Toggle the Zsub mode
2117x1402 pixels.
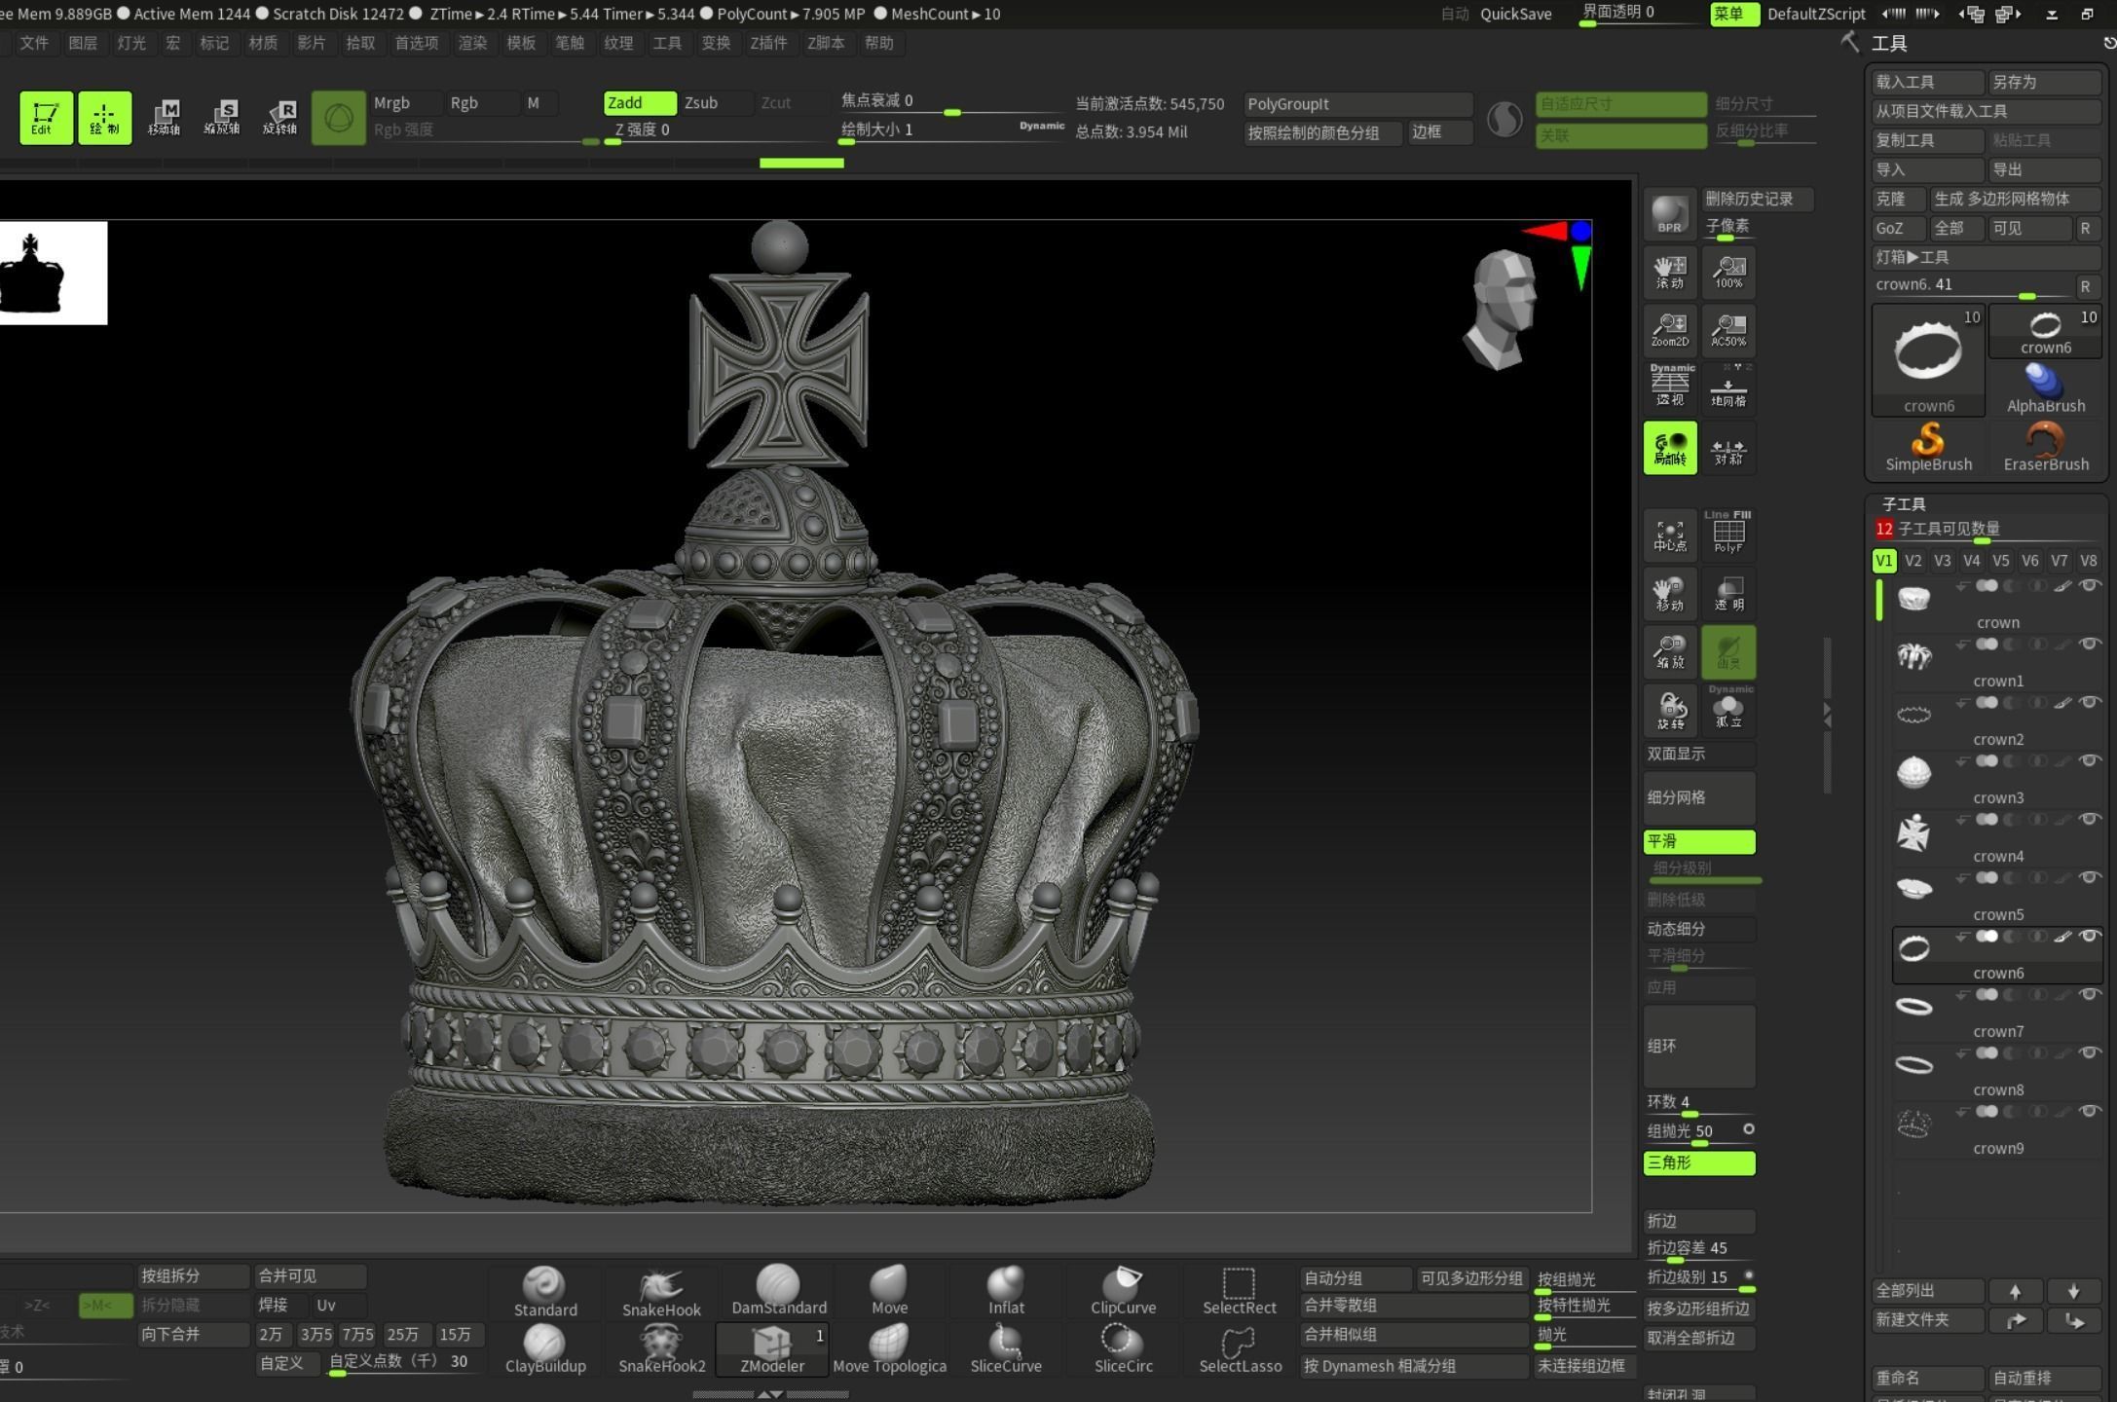pos(716,102)
